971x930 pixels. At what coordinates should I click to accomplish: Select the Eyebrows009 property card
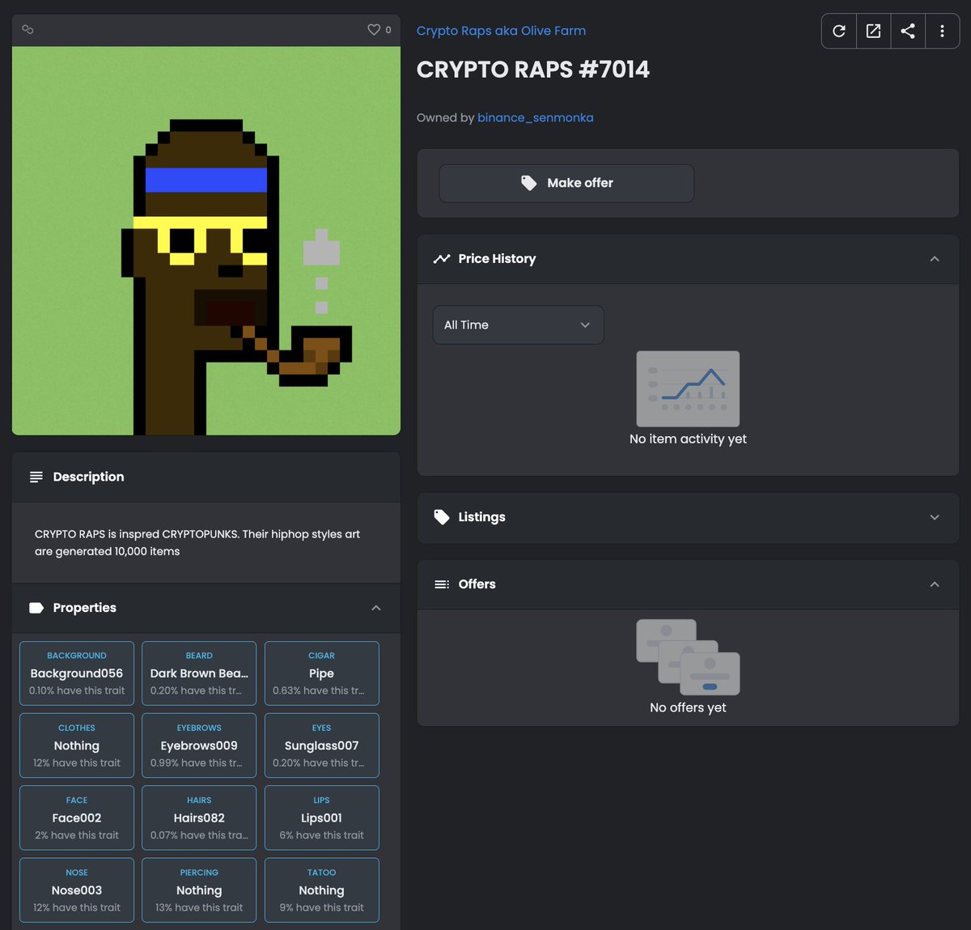pyautogui.click(x=199, y=745)
